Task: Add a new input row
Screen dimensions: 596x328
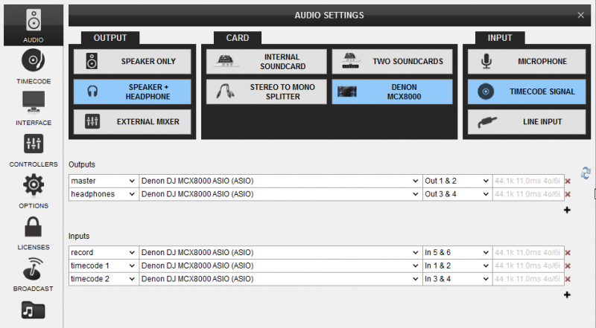Action: 567,295
